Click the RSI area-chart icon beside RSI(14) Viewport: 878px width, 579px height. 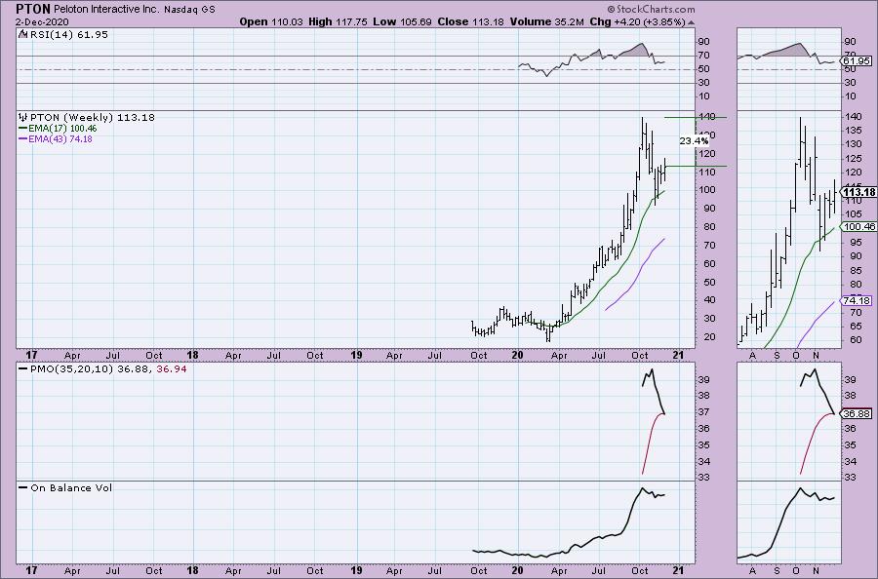coord(22,34)
